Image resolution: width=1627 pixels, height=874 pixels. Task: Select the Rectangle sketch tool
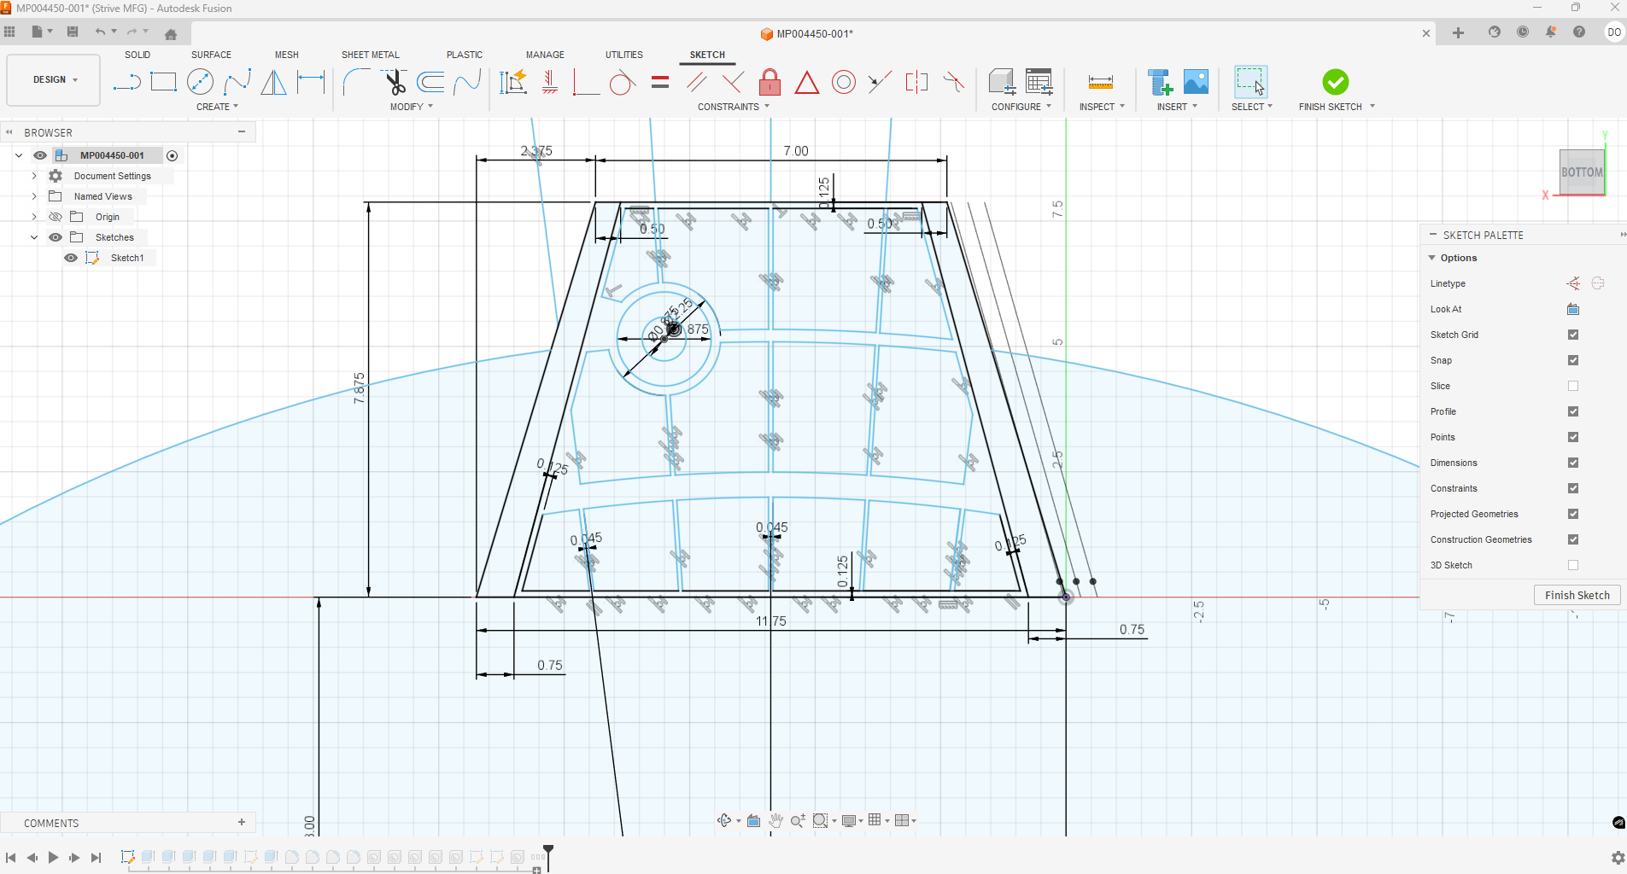(x=164, y=81)
